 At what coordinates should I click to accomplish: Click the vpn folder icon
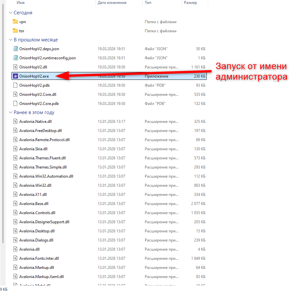click(x=15, y=22)
